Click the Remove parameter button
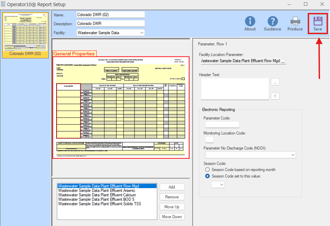330x226 pixels. click(172, 197)
